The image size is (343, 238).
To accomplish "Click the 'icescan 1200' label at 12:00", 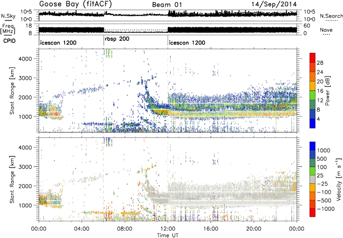I will [x=187, y=43].
